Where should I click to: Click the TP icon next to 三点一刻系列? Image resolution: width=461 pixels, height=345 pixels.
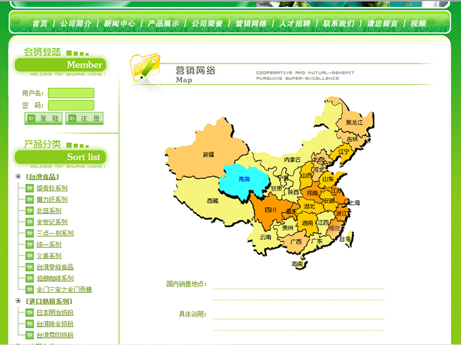click(30, 233)
